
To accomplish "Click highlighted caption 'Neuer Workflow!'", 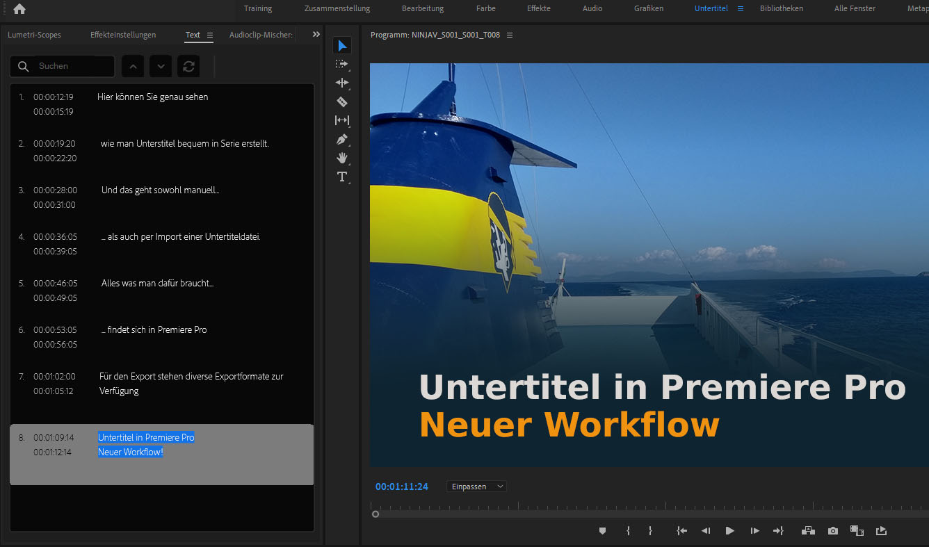I will pos(131,452).
